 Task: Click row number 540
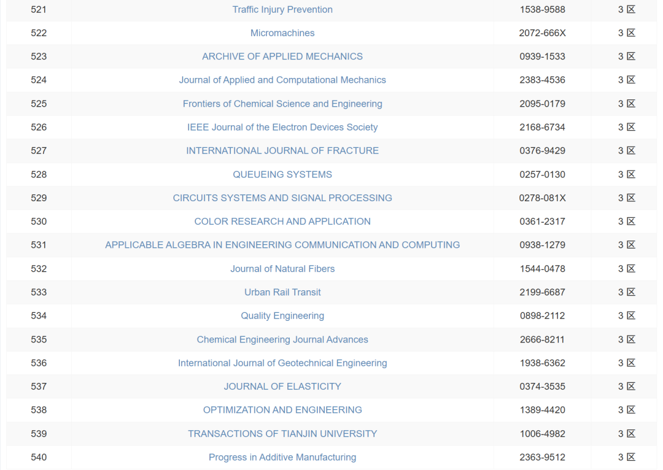click(x=39, y=457)
